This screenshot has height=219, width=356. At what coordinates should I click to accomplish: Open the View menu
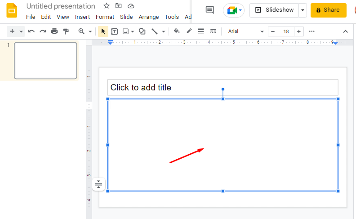63,17
